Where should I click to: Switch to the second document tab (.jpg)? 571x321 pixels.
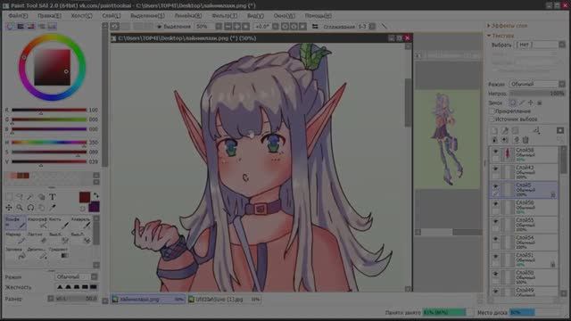coord(224,300)
